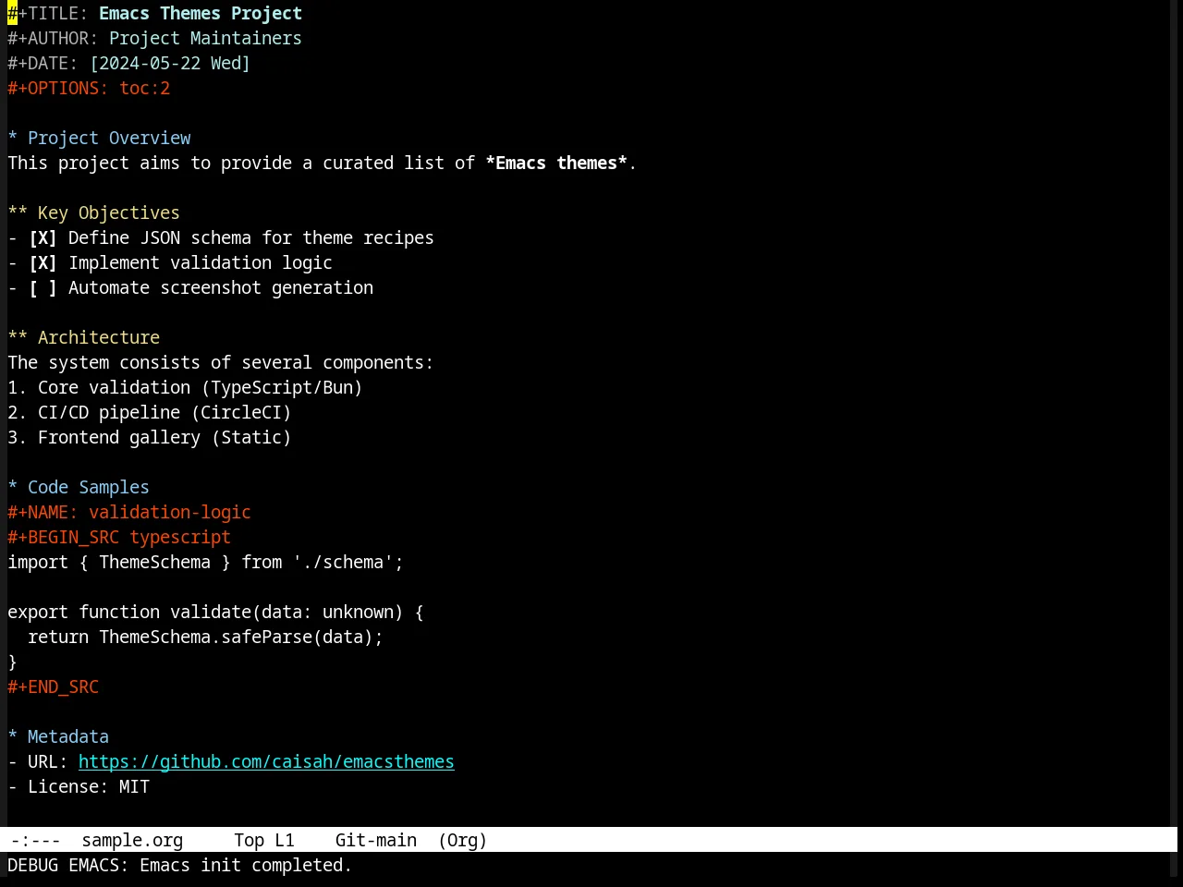The image size is (1183, 887).
Task: Fold the 'Architecture' heading stars
Action: point(18,337)
